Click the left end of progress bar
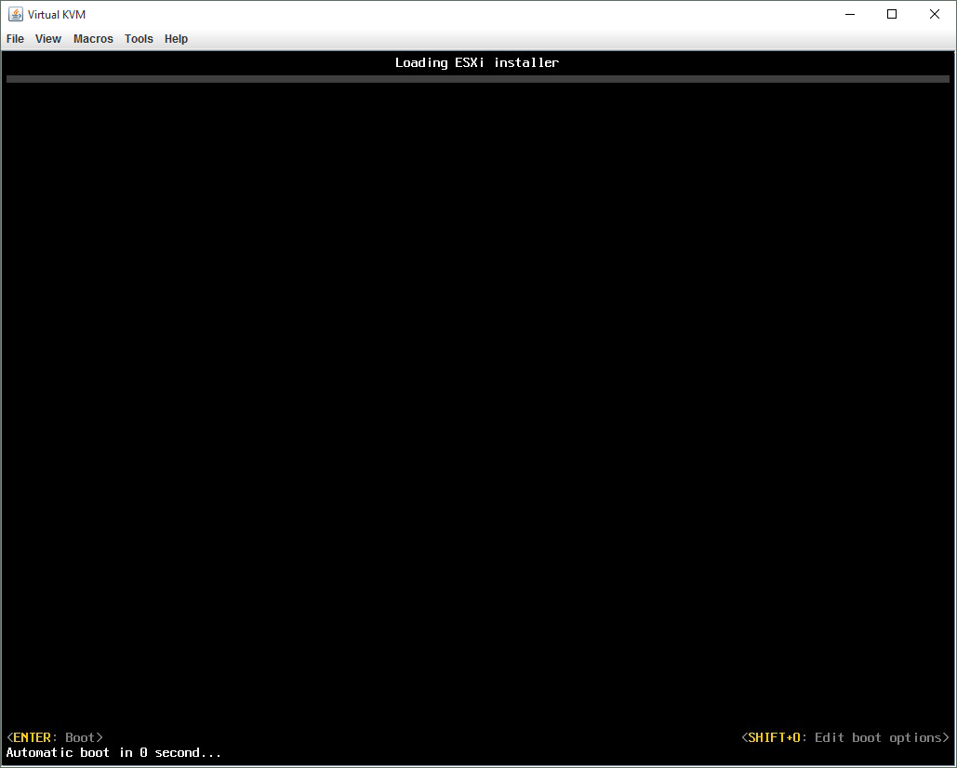 [11, 79]
